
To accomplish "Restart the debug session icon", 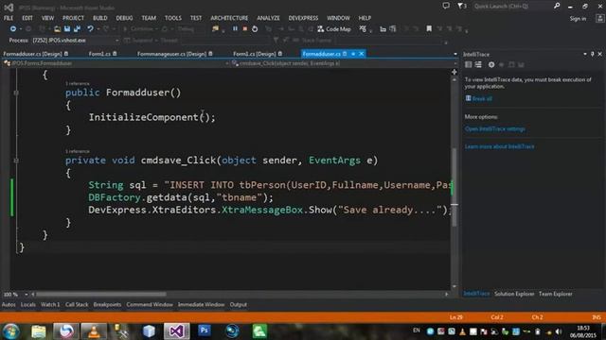I will (x=255, y=29).
